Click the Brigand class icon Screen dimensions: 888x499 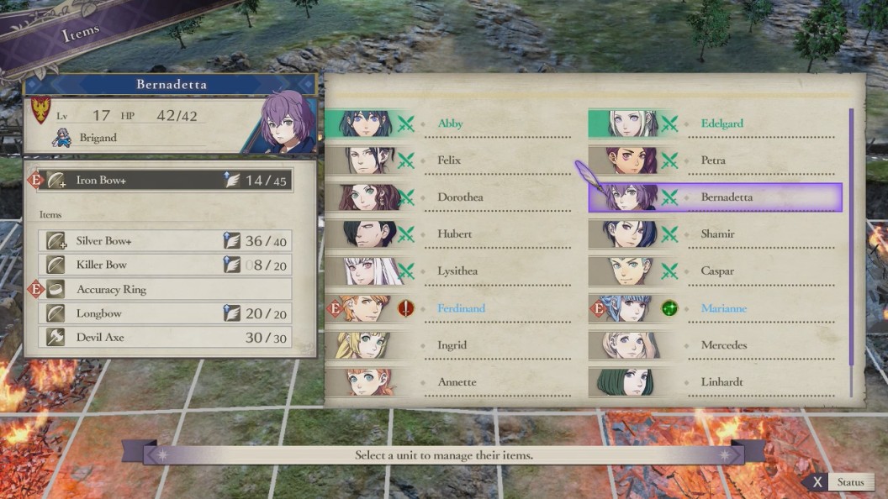click(61, 138)
